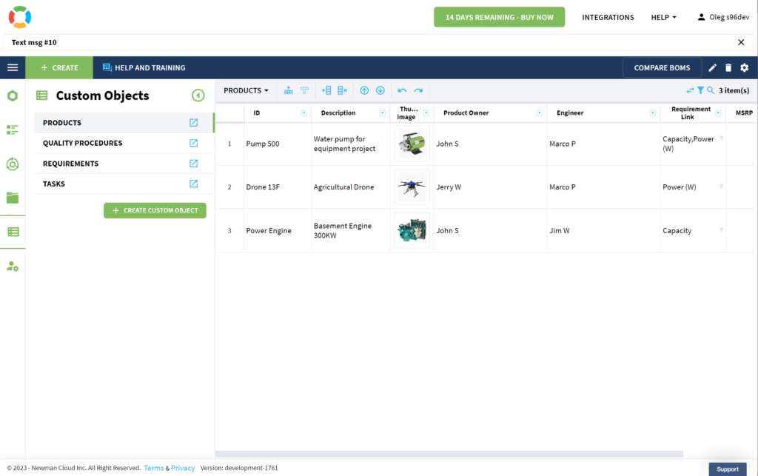
Task: Open INTEGRATIONS menu
Action: 608,18
